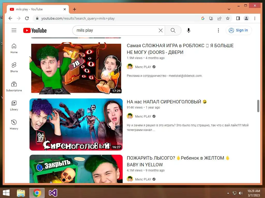Open Chrome three-dot menu
This screenshot has width=265, height=198.
coord(255,18)
